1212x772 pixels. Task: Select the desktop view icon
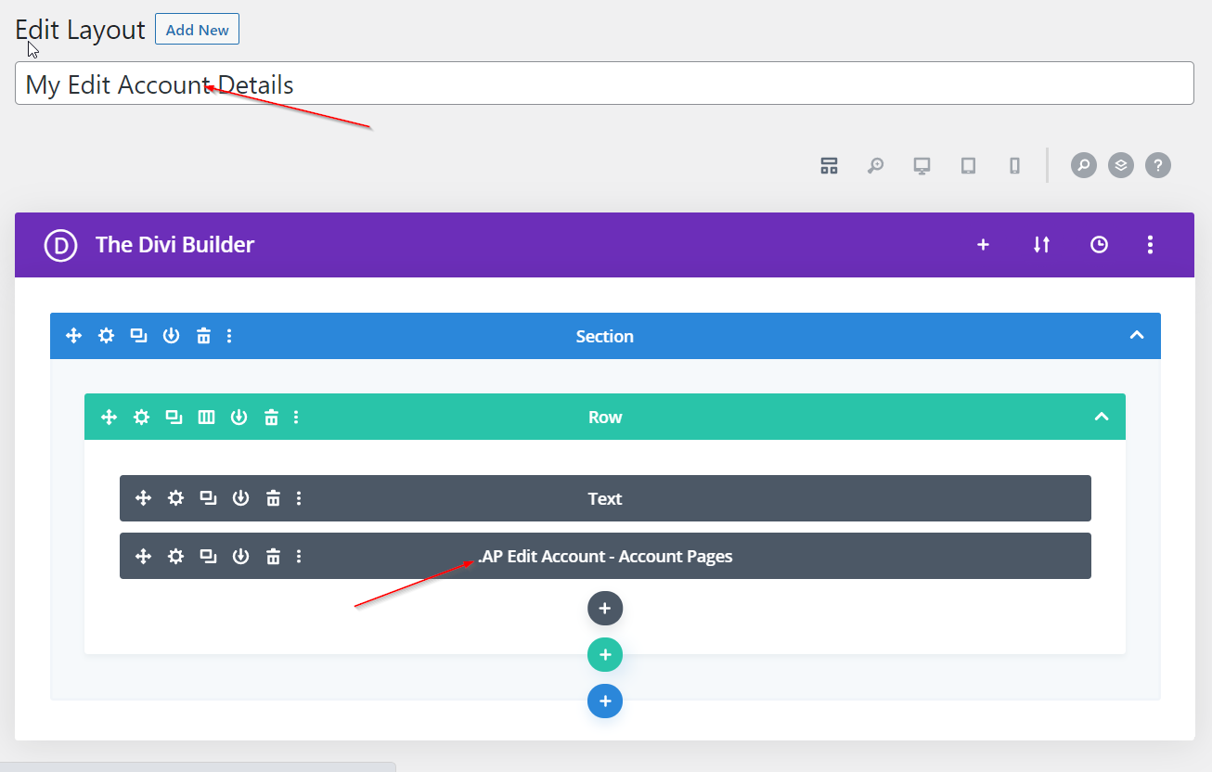click(922, 166)
